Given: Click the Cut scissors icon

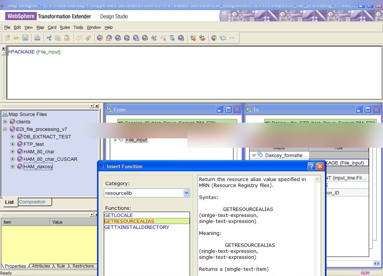Looking at the screenshot, I should coord(49,38).
